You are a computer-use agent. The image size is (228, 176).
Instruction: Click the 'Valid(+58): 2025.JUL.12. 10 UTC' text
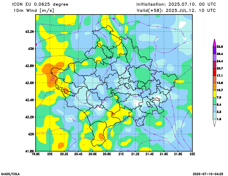176,11
